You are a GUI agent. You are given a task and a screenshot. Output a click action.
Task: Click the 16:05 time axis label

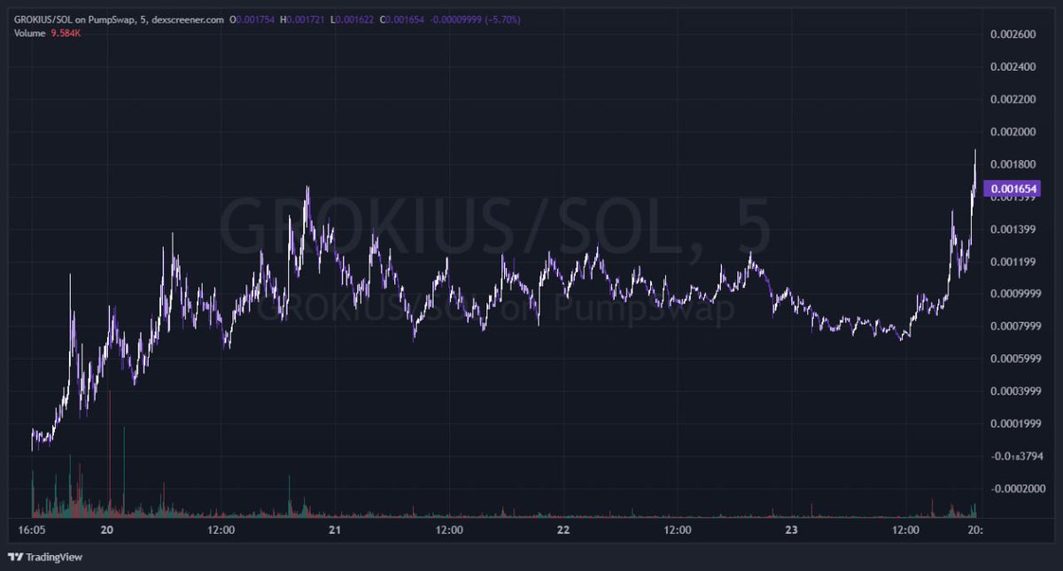[31, 530]
